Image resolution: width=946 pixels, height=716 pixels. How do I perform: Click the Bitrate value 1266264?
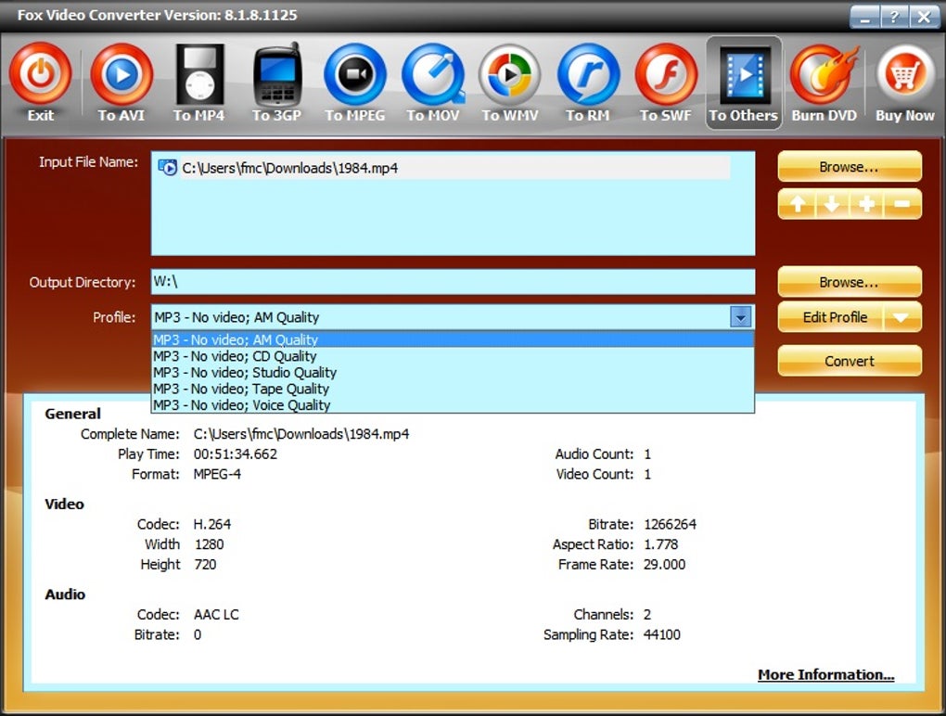(670, 524)
